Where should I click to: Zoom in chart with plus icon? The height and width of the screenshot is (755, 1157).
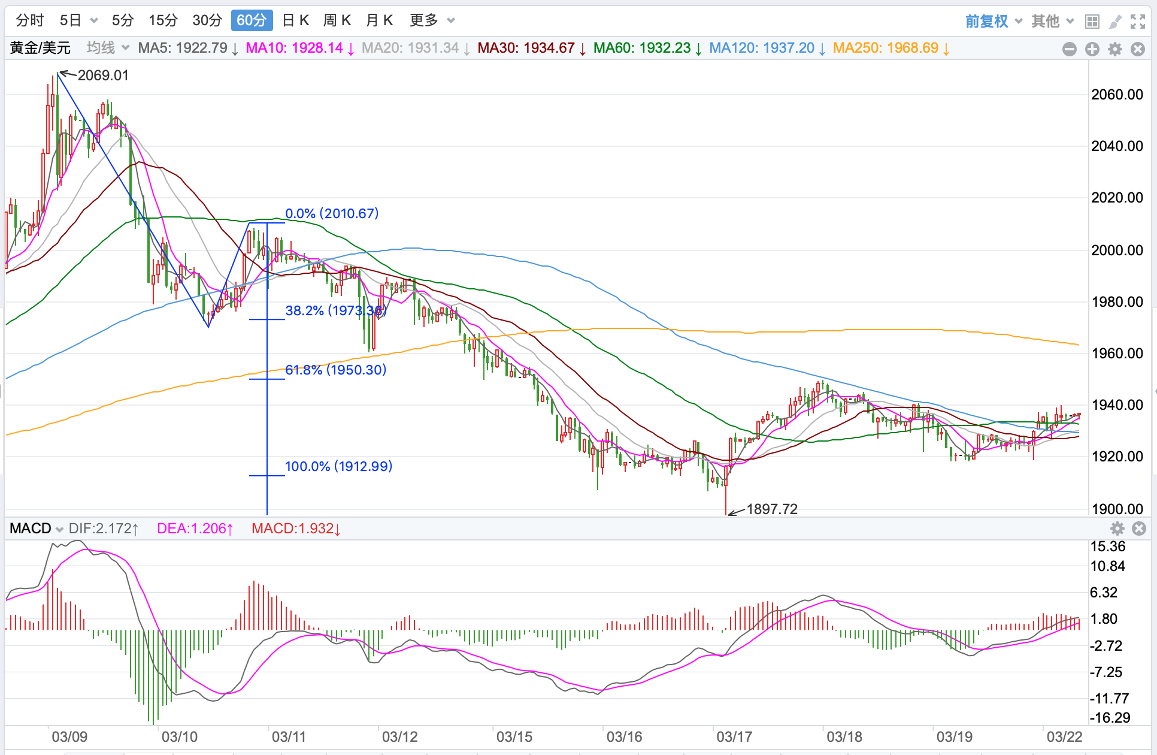tap(1092, 49)
